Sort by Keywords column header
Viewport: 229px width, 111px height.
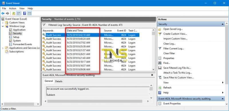click(54, 31)
